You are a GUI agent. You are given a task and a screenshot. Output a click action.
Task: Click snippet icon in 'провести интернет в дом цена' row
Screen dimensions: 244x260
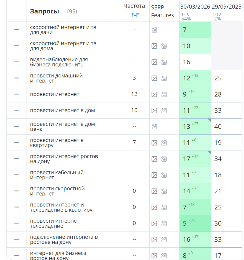154,127
